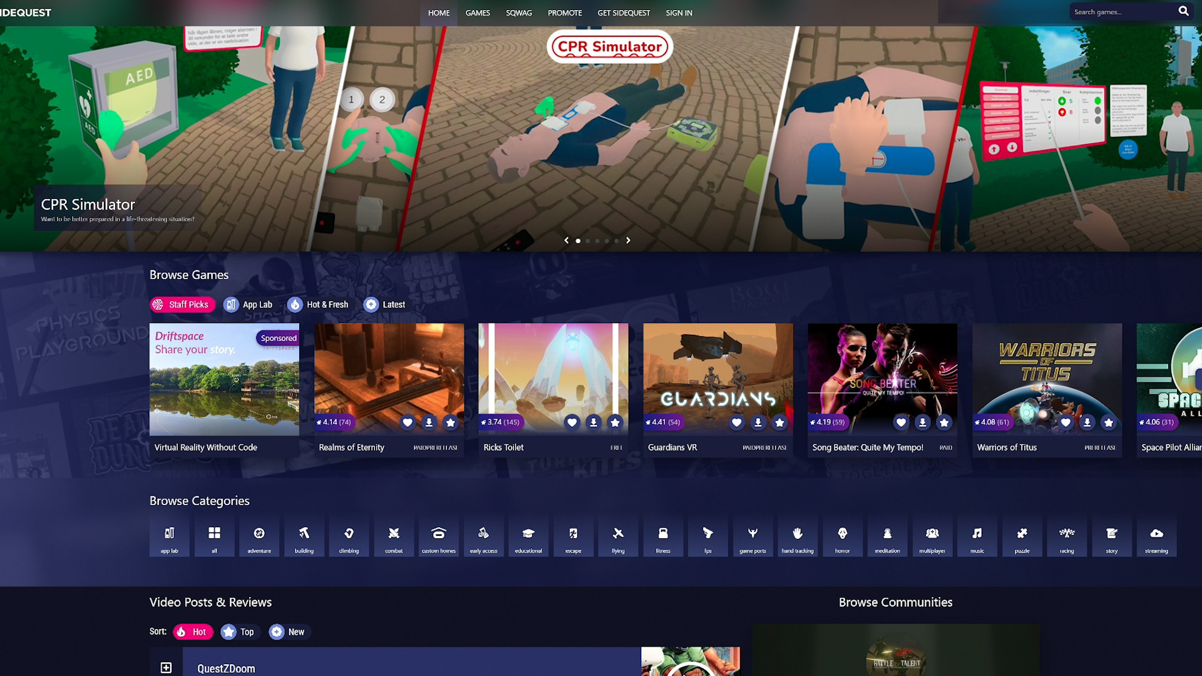
Task: Open the Ricks Toilet title link
Action: [503, 447]
